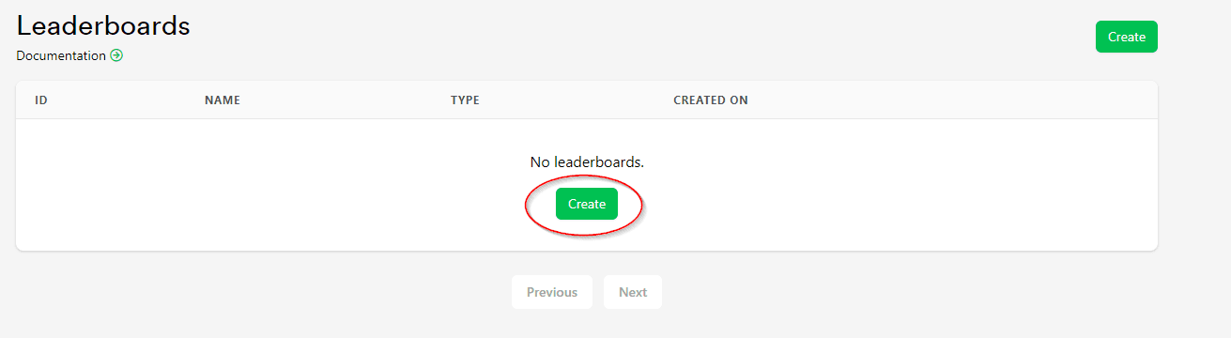Click the disabled Next pagination control
Image resolution: width=1231 pixels, height=338 pixels.
[x=633, y=292]
